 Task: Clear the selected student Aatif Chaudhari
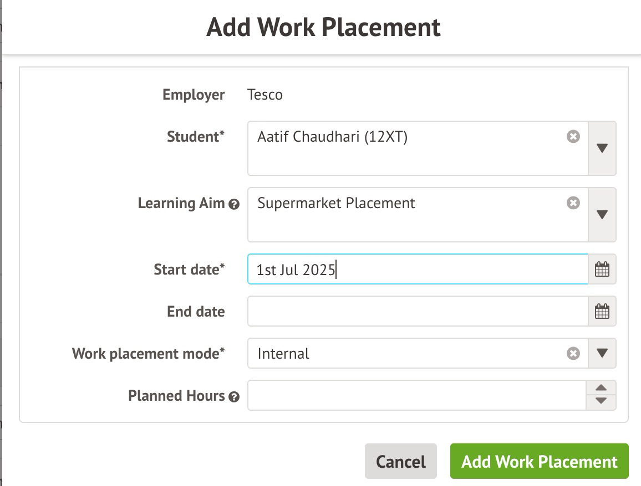573,136
